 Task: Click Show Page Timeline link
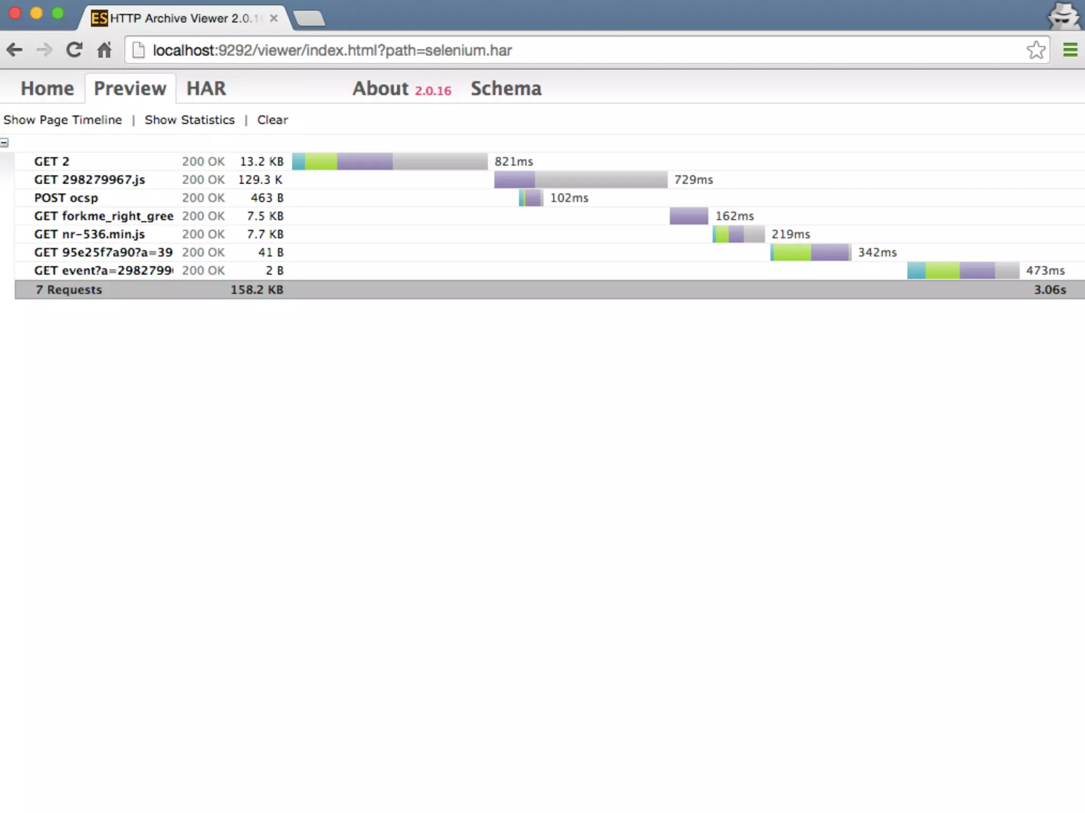[63, 120]
